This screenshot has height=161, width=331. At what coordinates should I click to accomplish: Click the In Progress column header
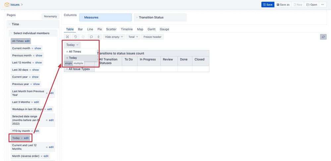coord(149,61)
